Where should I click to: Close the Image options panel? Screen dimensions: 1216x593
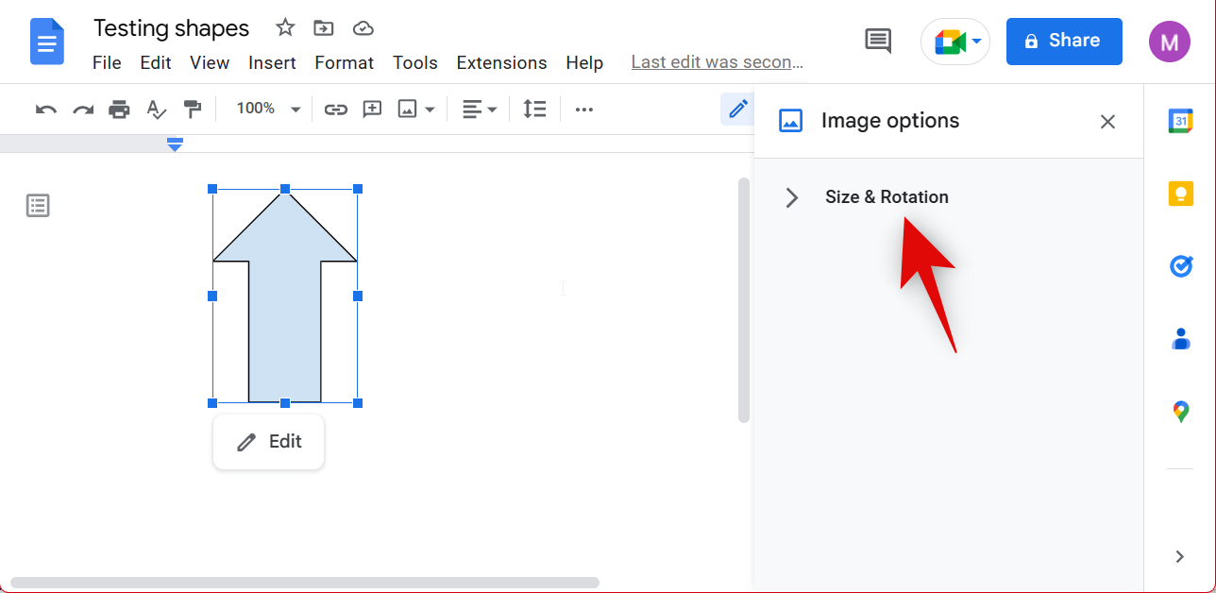point(1107,122)
